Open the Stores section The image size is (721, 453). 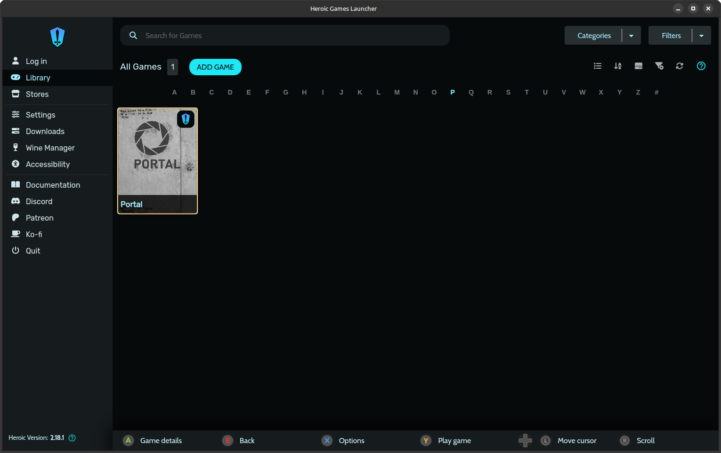click(x=57, y=94)
